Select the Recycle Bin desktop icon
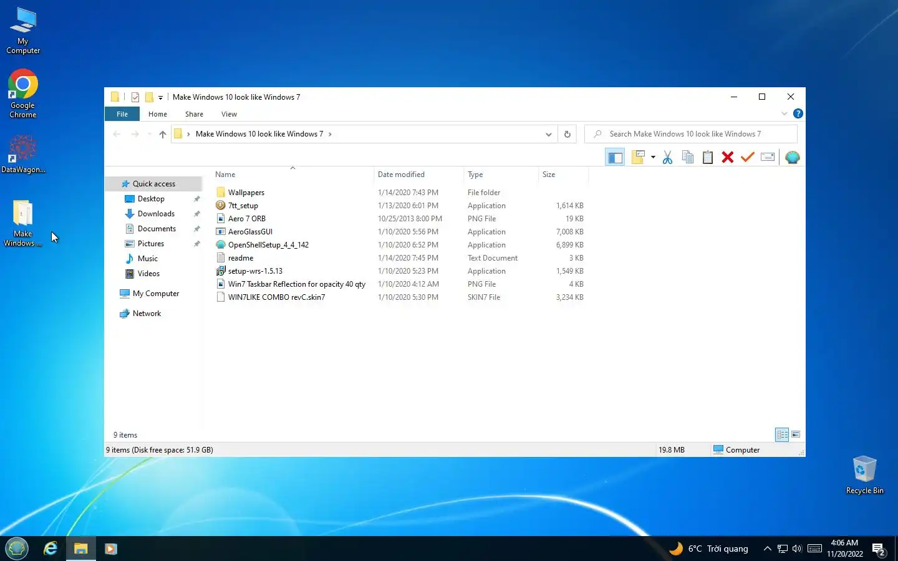The height and width of the screenshot is (561, 898). tap(864, 475)
